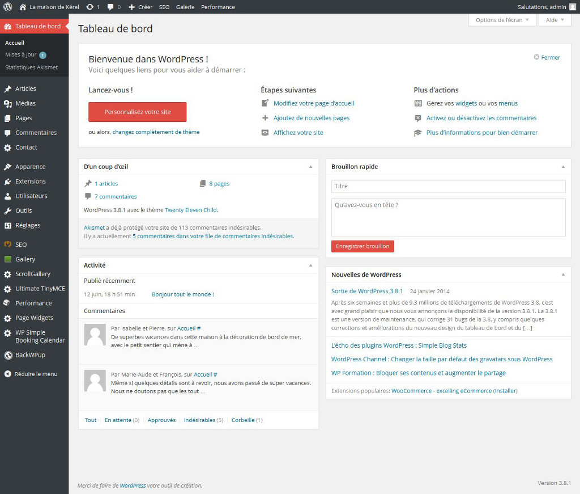580x494 pixels.
Task: Click the Qu'avez-vous en tête text area
Action: [x=449, y=217]
